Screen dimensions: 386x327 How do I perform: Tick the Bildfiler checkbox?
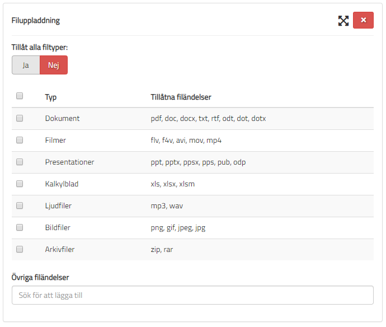click(20, 227)
